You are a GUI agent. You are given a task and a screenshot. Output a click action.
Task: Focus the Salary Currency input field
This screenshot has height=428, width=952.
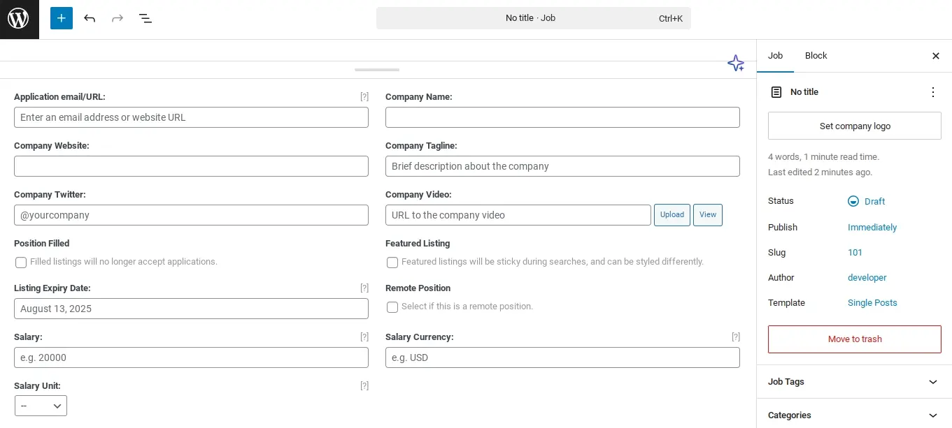tap(562, 357)
